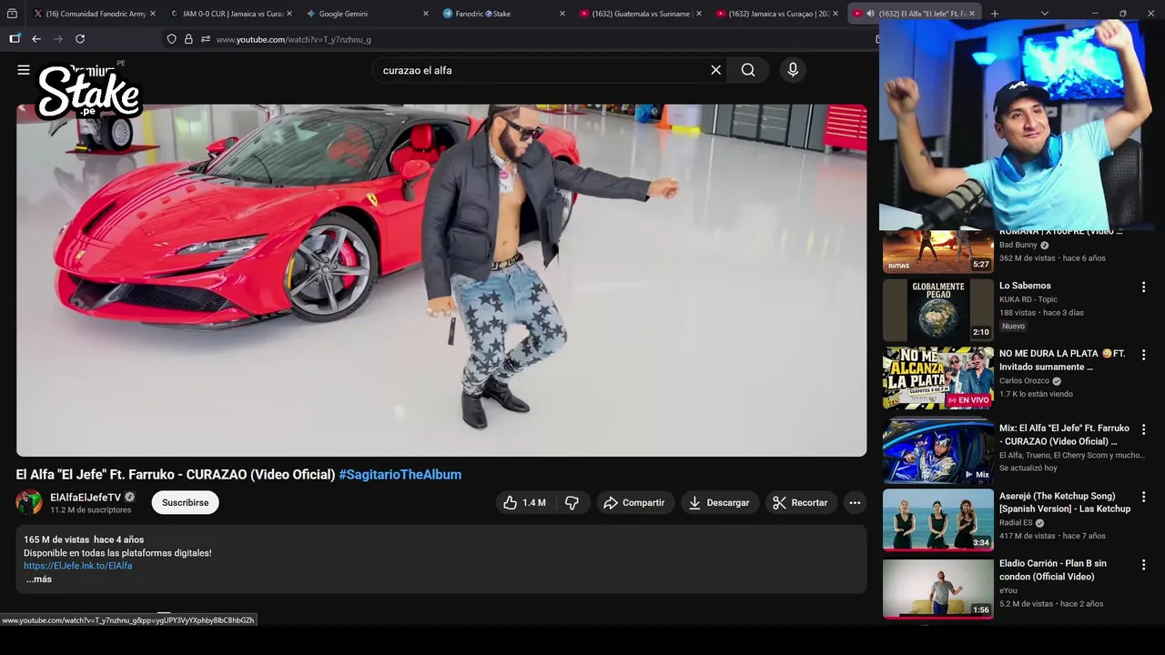The width and height of the screenshot is (1165, 655).
Task: Clear the search box with X icon
Action: pyautogui.click(x=715, y=70)
